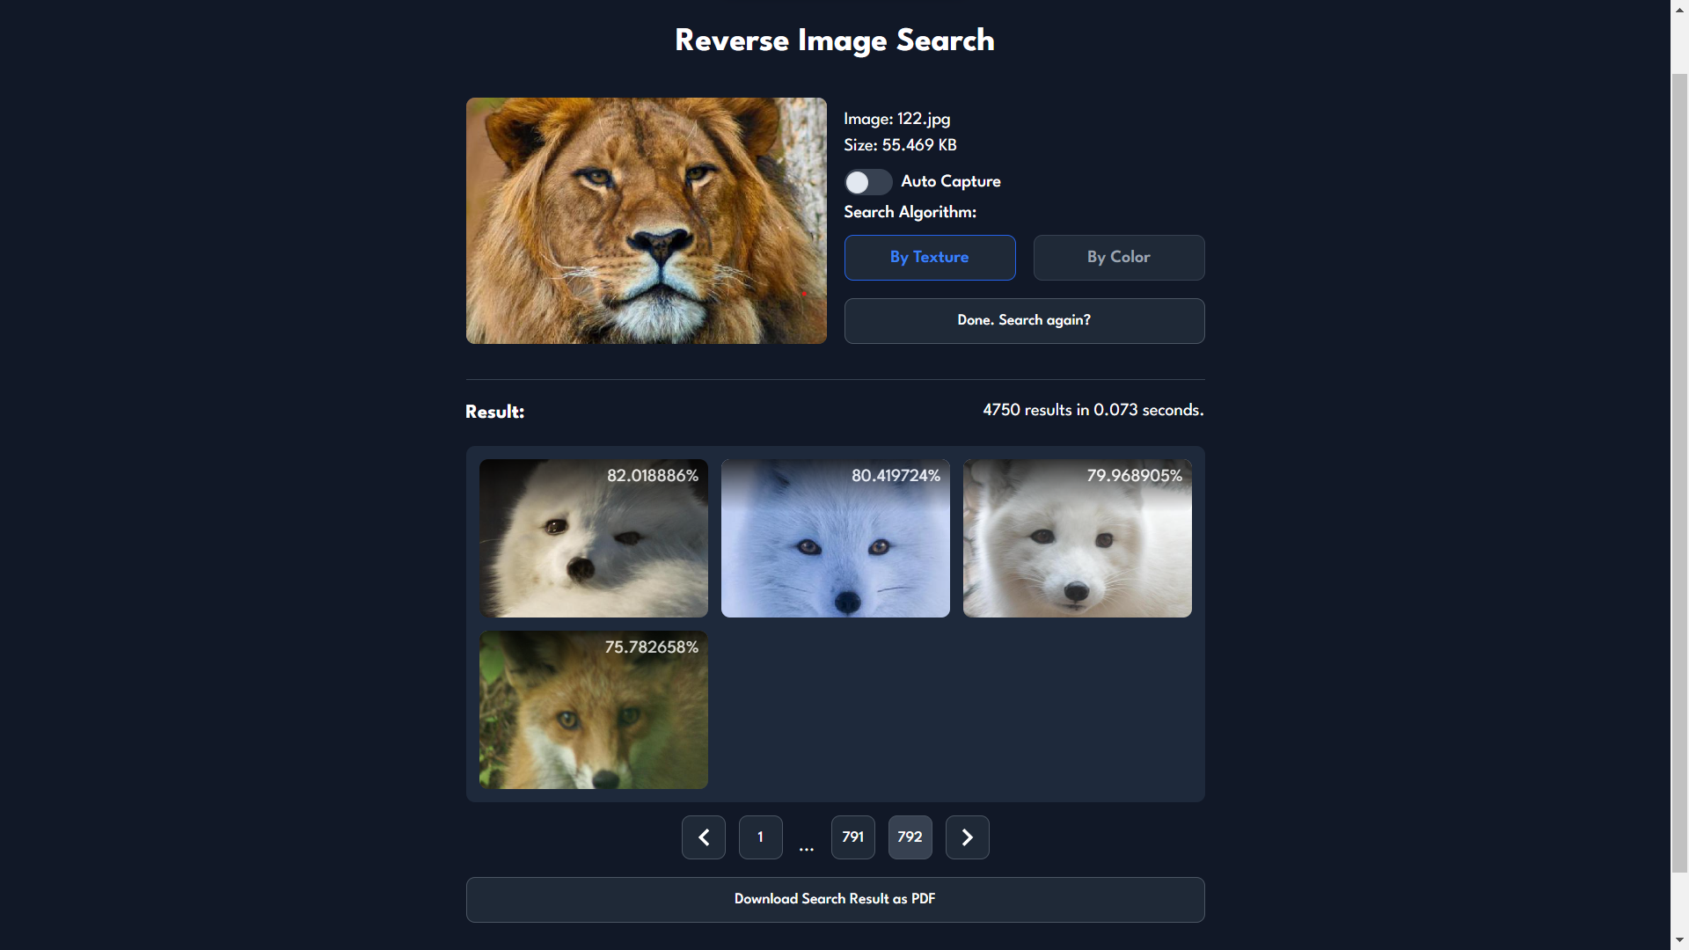Open the 80.419724% blue-tinted fox result

(835, 538)
